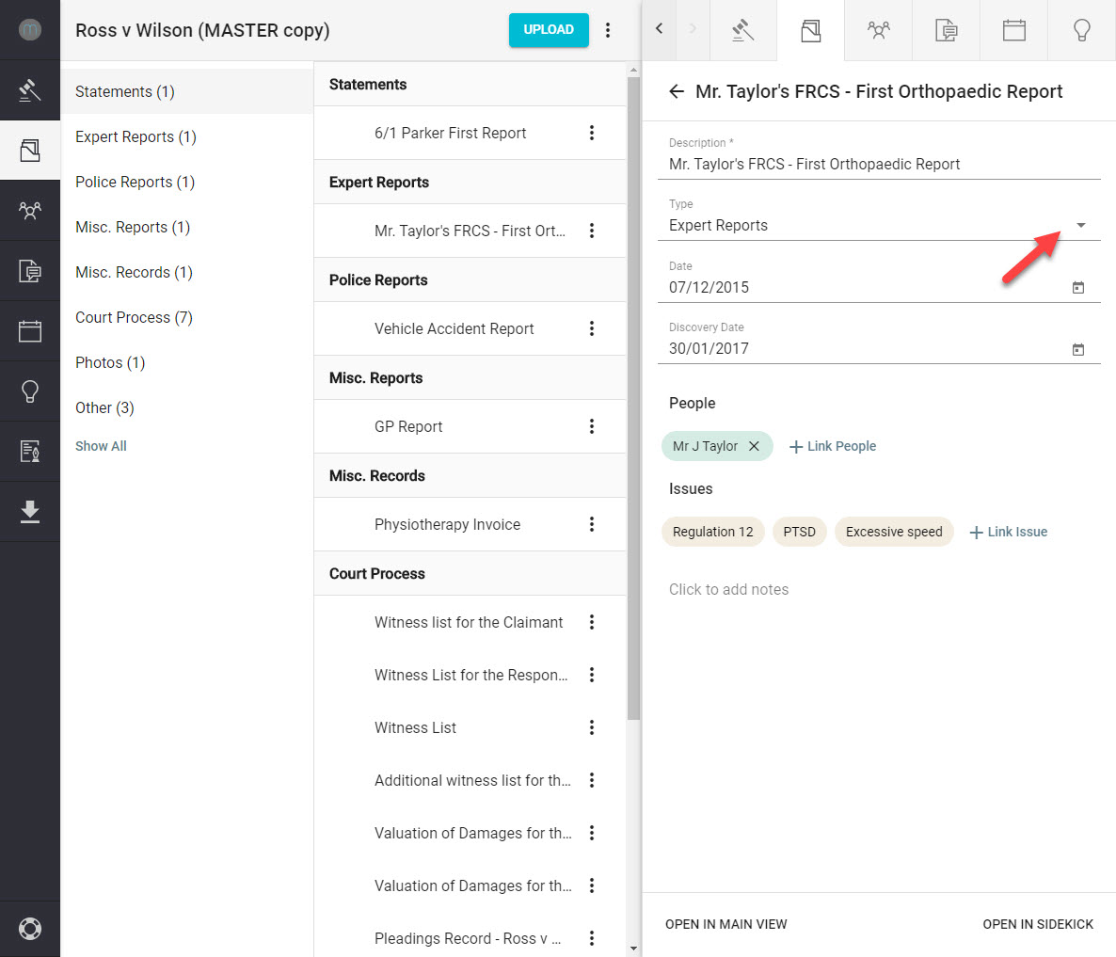Click the Description input field
This screenshot has width=1116, height=957.
[878, 164]
